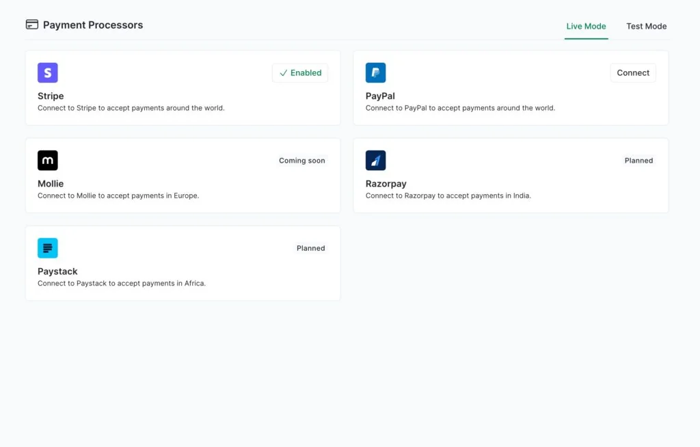The height and width of the screenshot is (447, 700).
Task: Click the Planned label on Paystack
Action: coord(310,248)
